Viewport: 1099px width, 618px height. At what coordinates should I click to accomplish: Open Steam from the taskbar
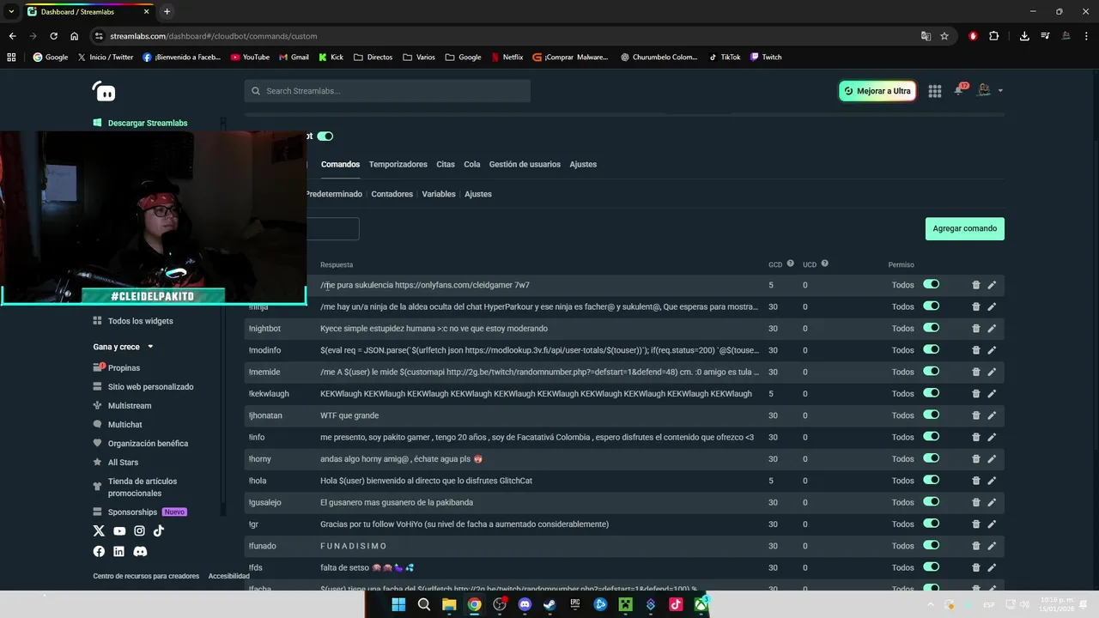tap(549, 604)
